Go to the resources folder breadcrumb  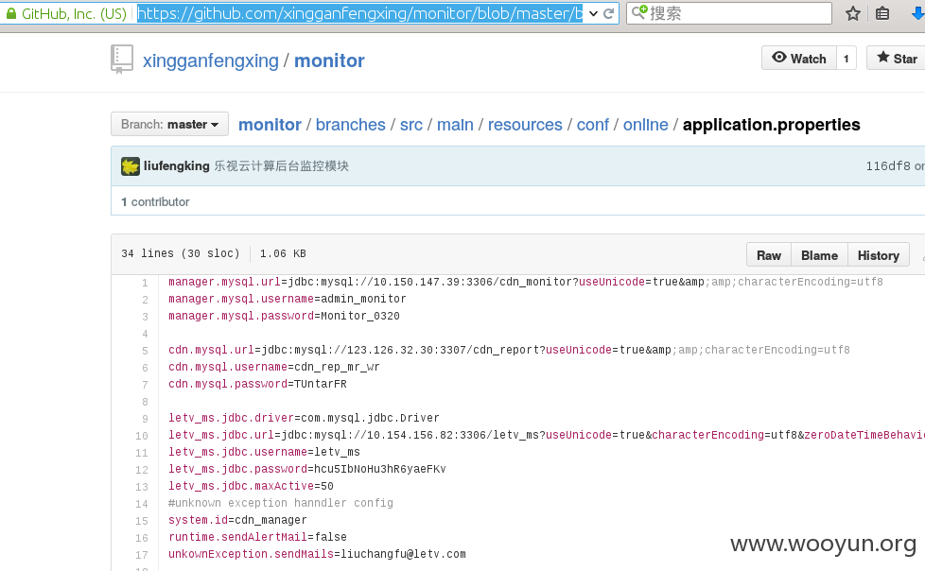(525, 125)
